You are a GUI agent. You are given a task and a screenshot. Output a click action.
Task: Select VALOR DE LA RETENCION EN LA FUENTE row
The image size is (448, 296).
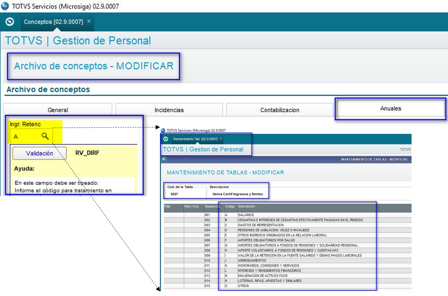click(288, 255)
